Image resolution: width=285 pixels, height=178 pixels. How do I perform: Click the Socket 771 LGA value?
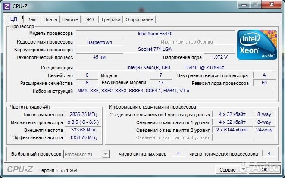[x=155, y=49]
